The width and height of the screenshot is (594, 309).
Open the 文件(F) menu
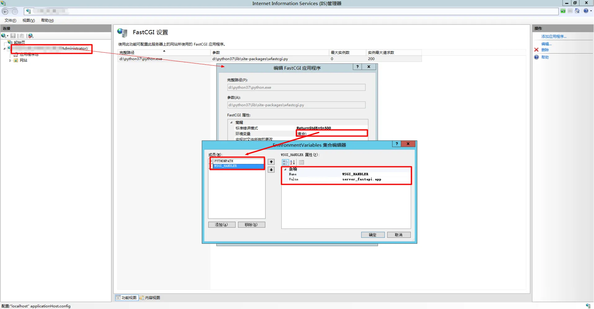10,20
